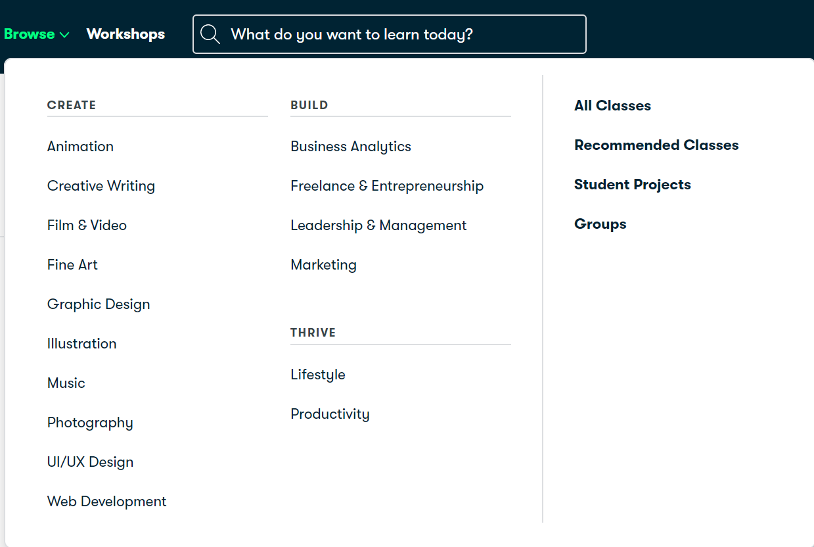Choose Business Analytics under Build
The image size is (814, 547).
[351, 147]
